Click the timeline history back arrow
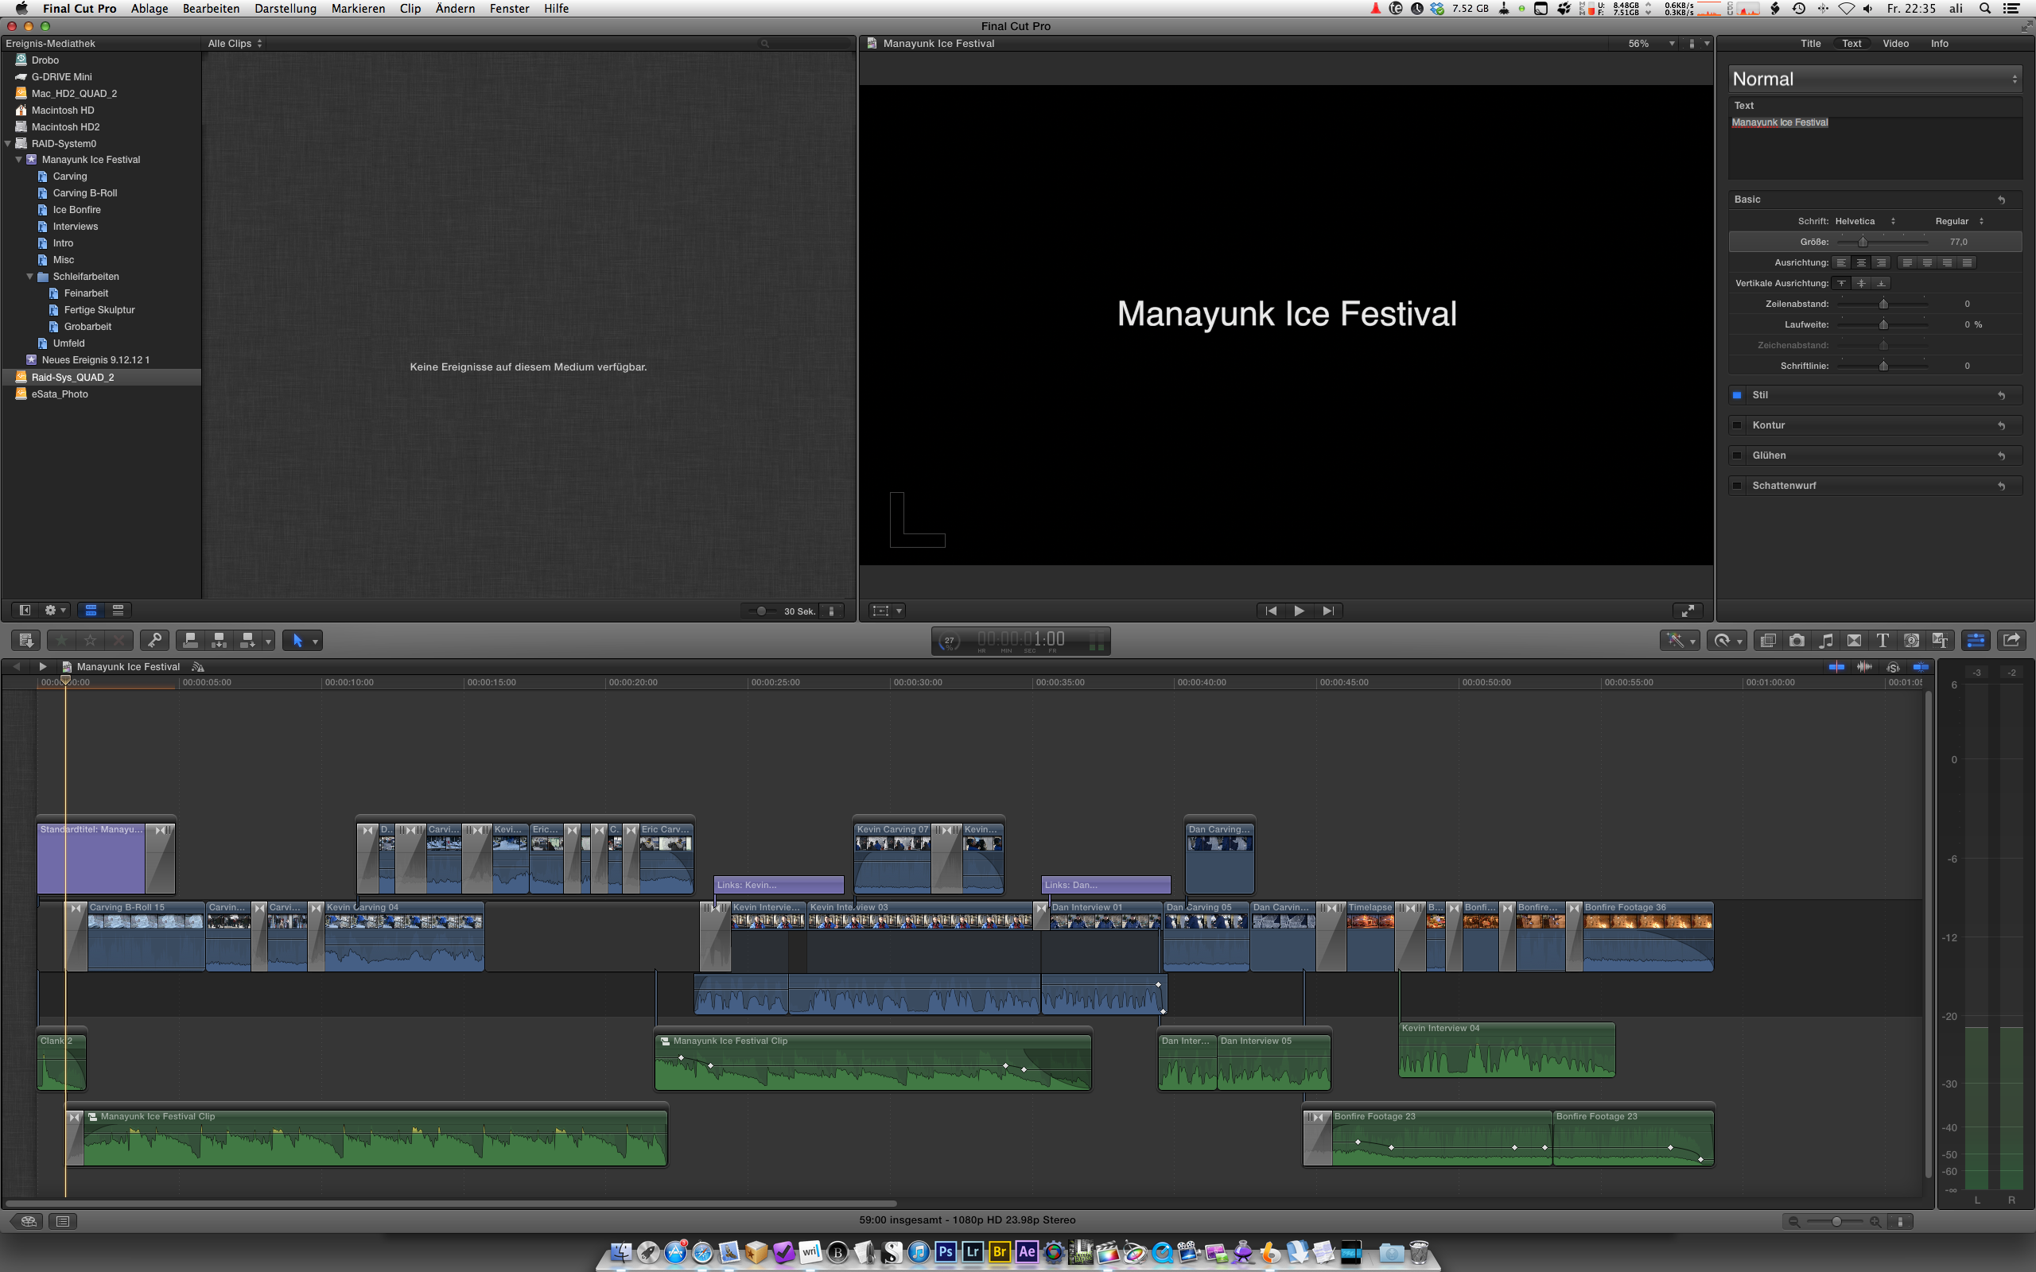Viewport: 2036px width, 1272px height. click(17, 666)
